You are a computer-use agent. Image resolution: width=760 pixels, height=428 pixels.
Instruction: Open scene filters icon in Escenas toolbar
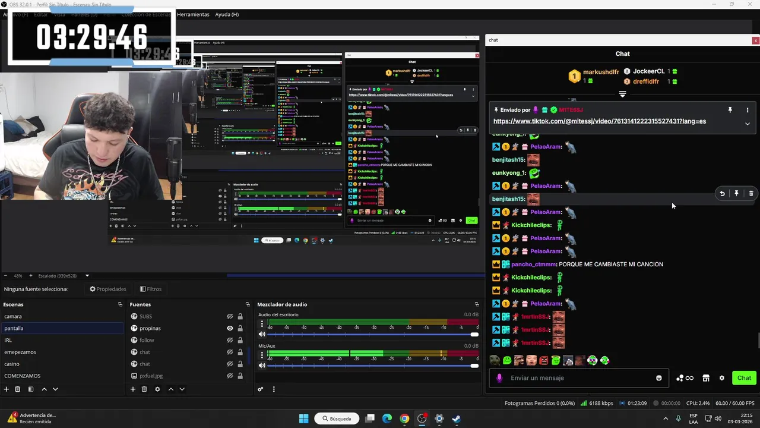(30, 389)
